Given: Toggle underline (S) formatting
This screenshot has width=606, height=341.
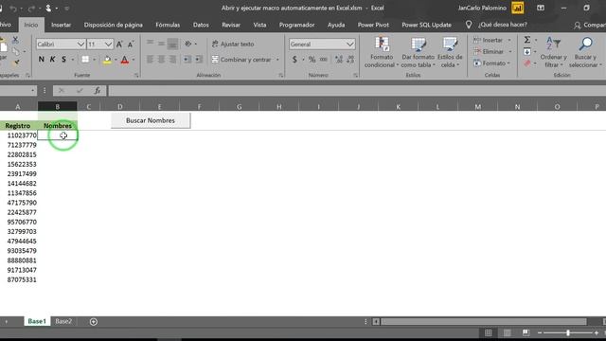Looking at the screenshot, I should (x=63, y=59).
